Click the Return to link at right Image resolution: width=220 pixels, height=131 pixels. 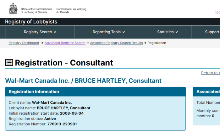211,73
